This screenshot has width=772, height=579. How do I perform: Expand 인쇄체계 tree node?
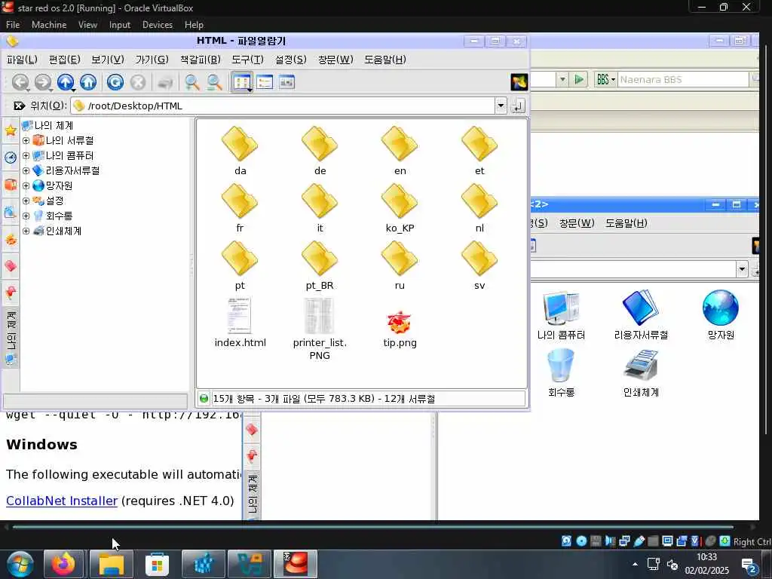pyautogui.click(x=26, y=231)
